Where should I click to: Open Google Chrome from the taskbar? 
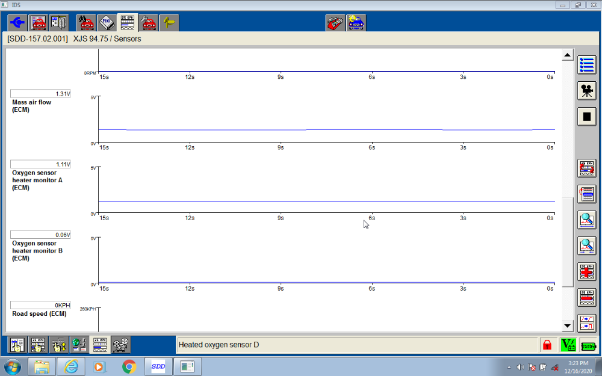(129, 366)
